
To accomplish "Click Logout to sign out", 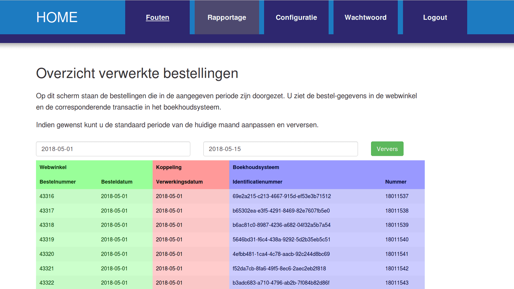I will [x=435, y=17].
